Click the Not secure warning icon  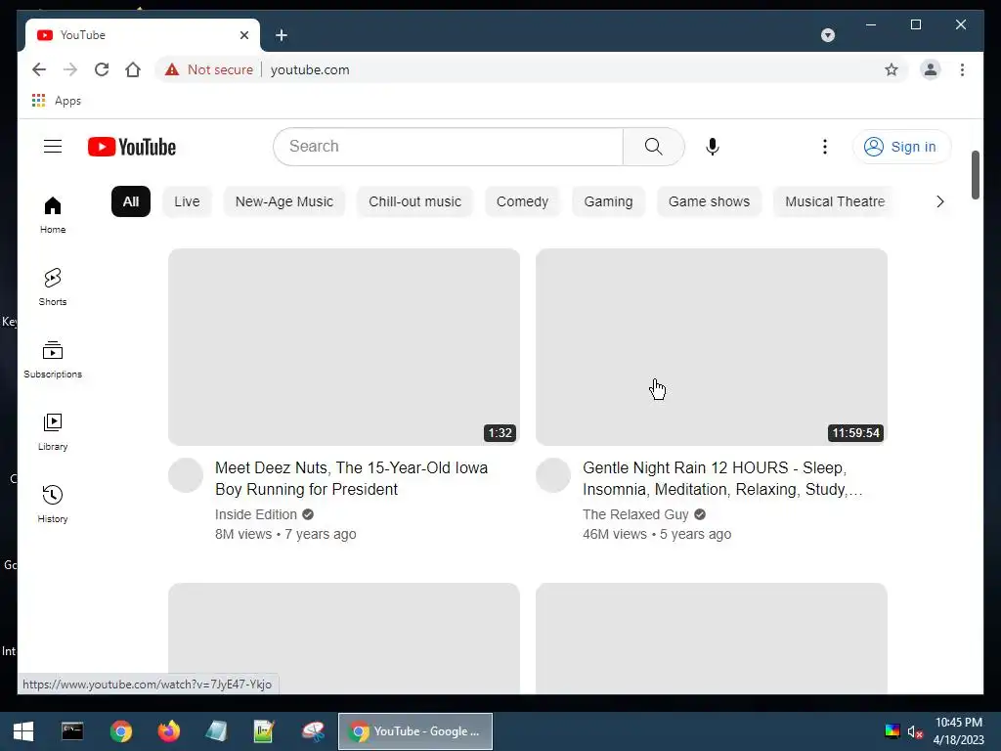coord(172,69)
